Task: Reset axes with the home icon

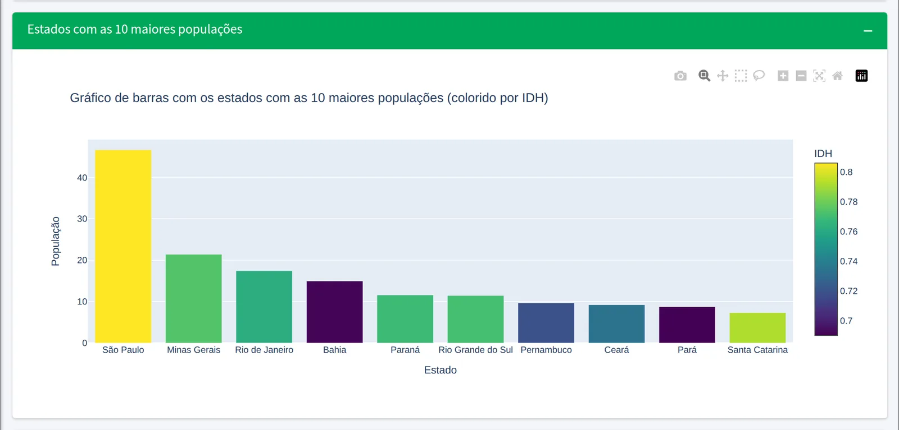Action: [837, 76]
